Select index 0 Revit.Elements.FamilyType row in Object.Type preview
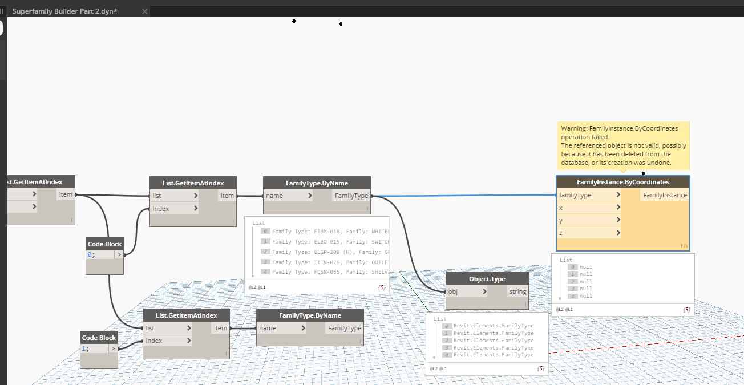Screen dimensions: 744x385 (x=488, y=326)
